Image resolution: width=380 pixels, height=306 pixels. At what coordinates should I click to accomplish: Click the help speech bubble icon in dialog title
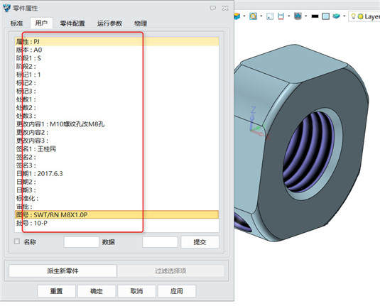pos(213,8)
